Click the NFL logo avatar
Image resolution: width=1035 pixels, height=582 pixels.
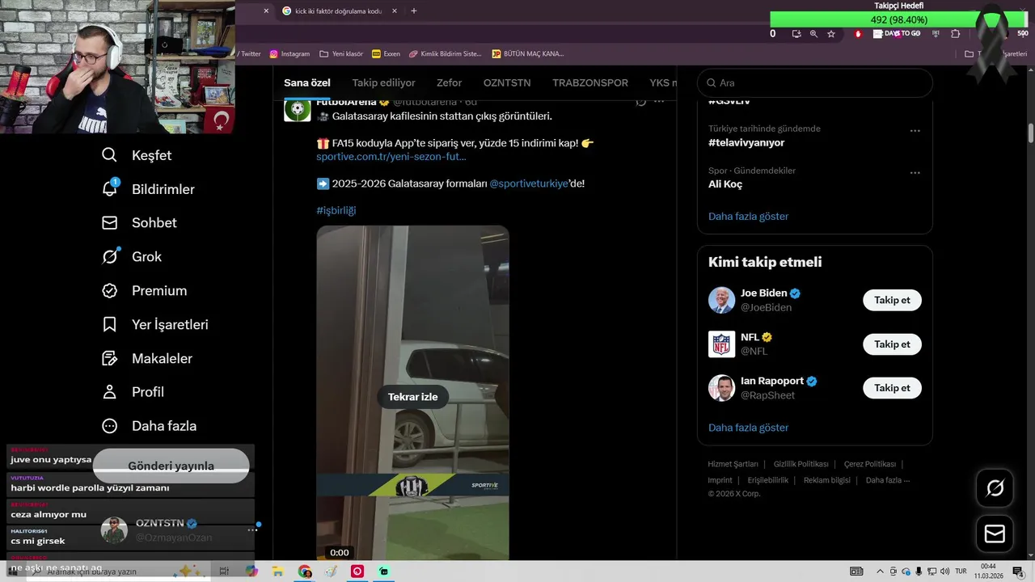click(722, 344)
